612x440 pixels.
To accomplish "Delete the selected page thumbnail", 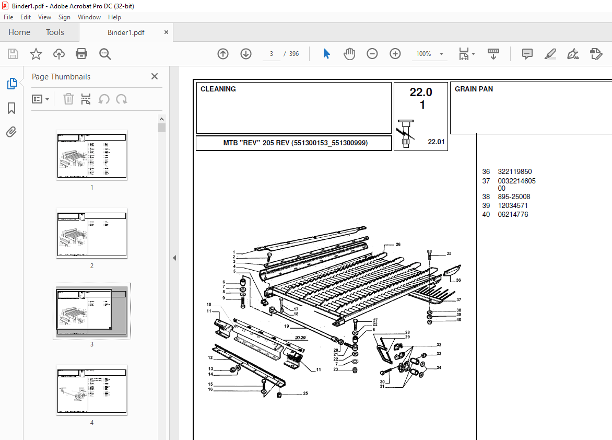I will tap(68, 99).
